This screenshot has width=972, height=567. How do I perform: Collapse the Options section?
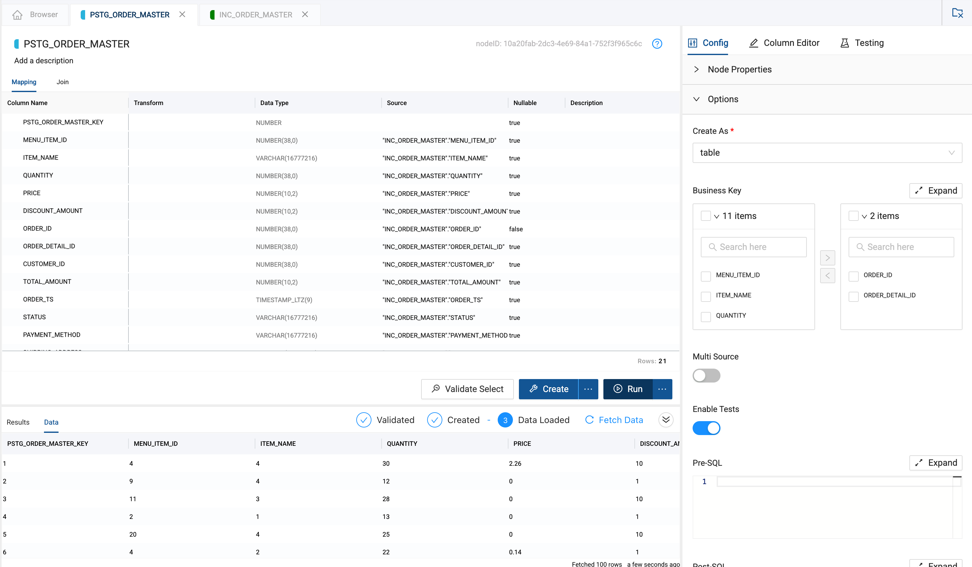coord(696,99)
